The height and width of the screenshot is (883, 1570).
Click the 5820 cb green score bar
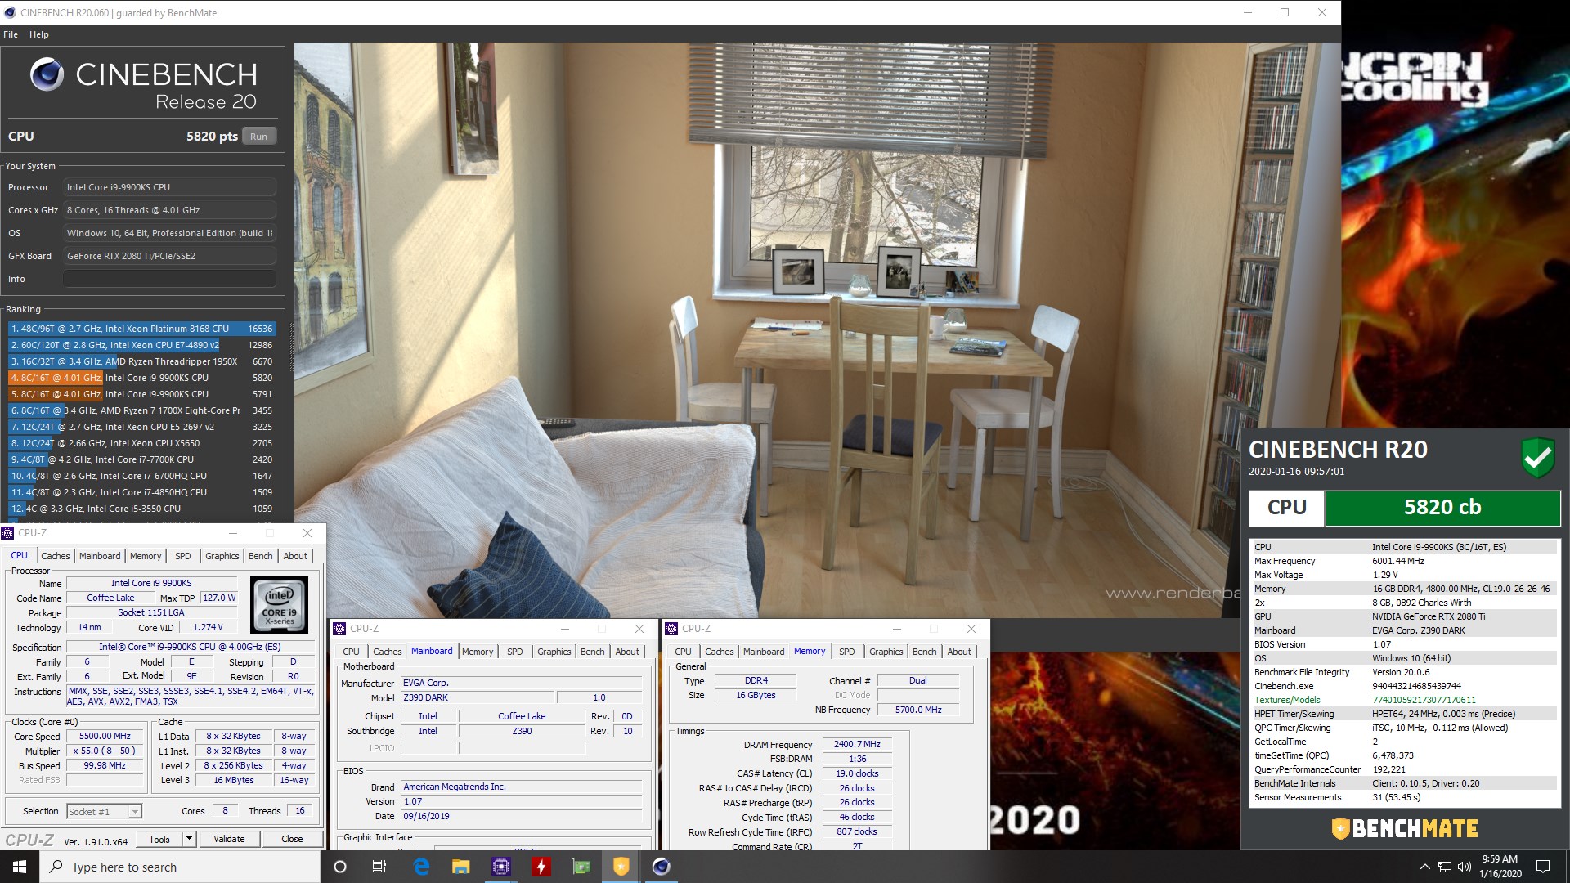tap(1442, 508)
